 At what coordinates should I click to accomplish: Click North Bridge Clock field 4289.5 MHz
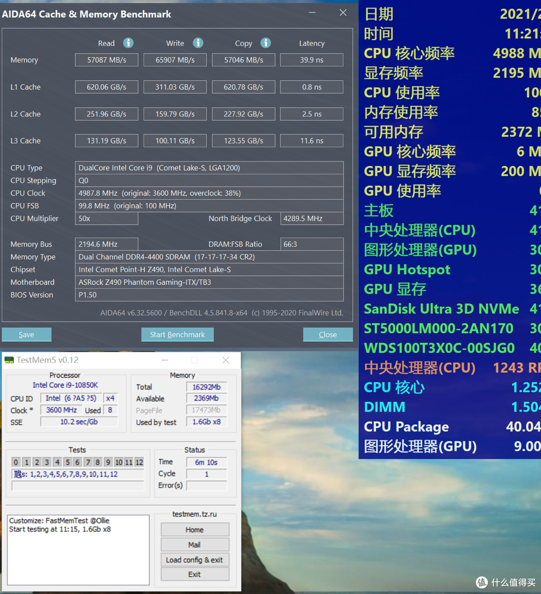click(312, 219)
